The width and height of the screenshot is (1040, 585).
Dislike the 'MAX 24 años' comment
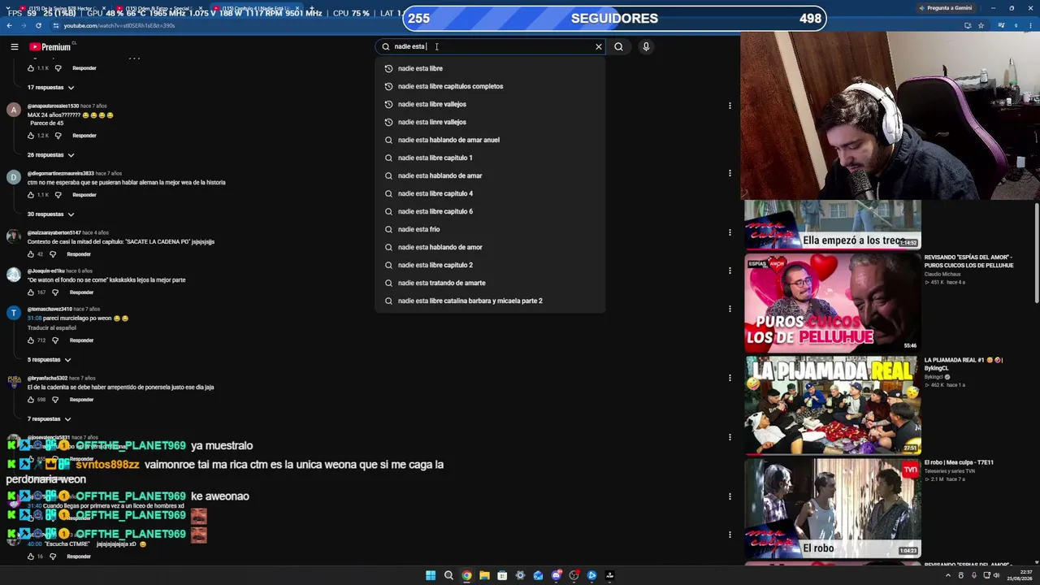58,136
